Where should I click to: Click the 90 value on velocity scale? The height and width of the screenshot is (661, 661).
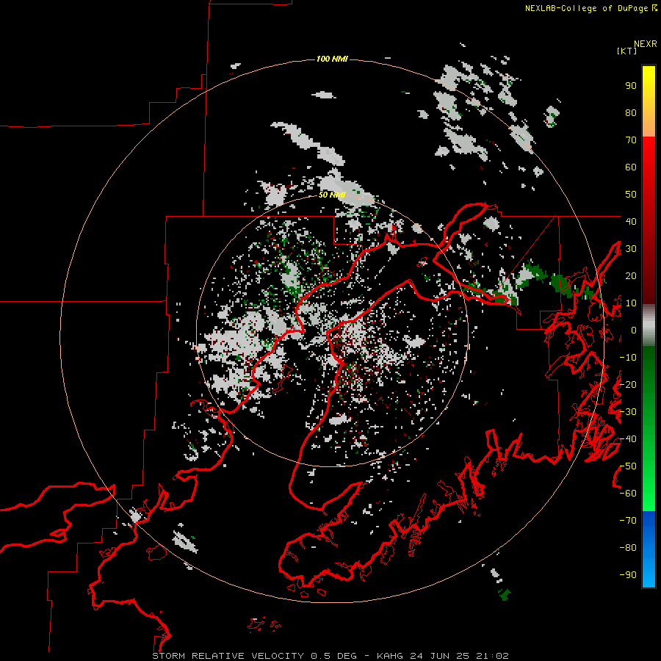(x=631, y=86)
